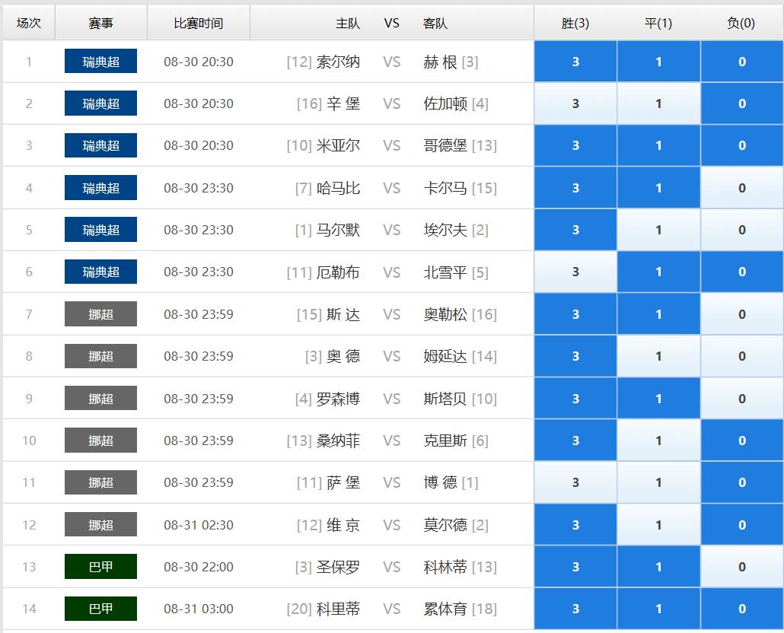
Task: Toggle draw (1) for 圣保罗 vs 科林蒂
Action: click(x=658, y=567)
